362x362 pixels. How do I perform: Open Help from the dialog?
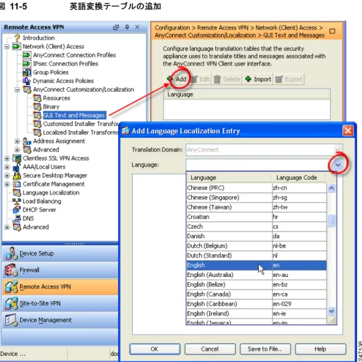point(320,349)
